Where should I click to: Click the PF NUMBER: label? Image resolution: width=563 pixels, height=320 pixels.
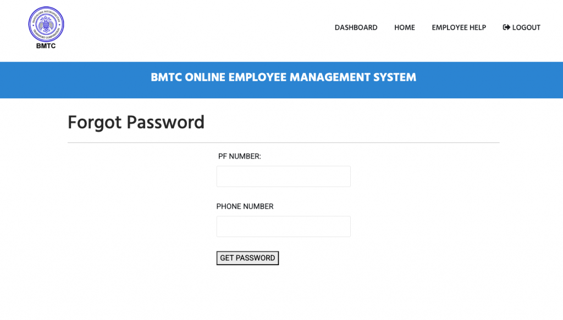pyautogui.click(x=239, y=156)
